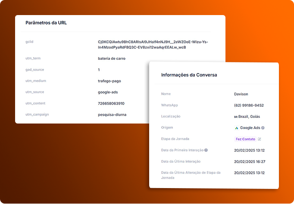Viewport: 294px width, 204px height.
Task: Open help tooltip next to Google Ads
Action: (x=263, y=128)
